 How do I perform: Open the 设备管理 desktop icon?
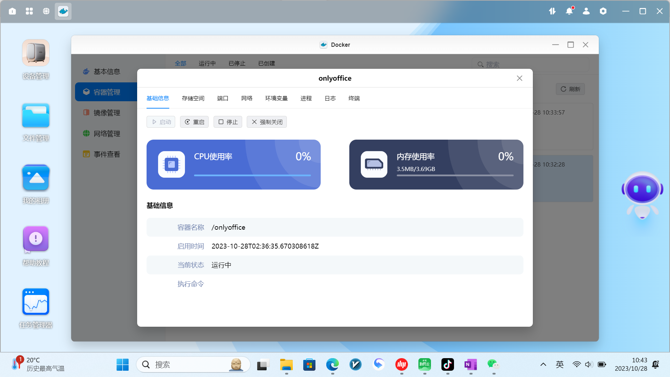click(x=36, y=53)
